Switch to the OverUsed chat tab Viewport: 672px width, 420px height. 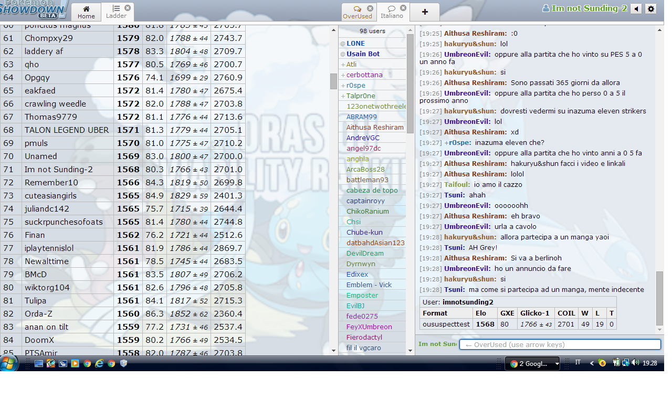(357, 12)
